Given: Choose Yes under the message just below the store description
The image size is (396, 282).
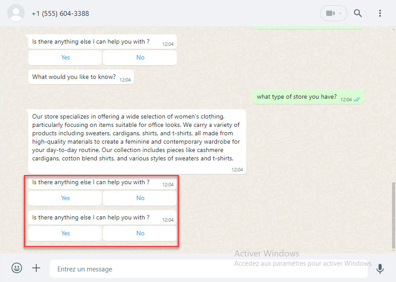Looking at the screenshot, I should point(65,198).
